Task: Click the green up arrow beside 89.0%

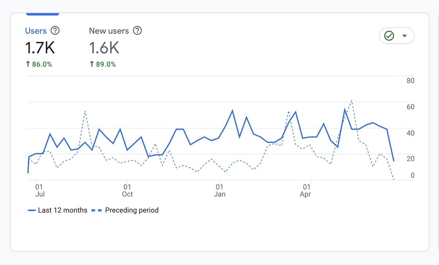Action: tap(91, 64)
